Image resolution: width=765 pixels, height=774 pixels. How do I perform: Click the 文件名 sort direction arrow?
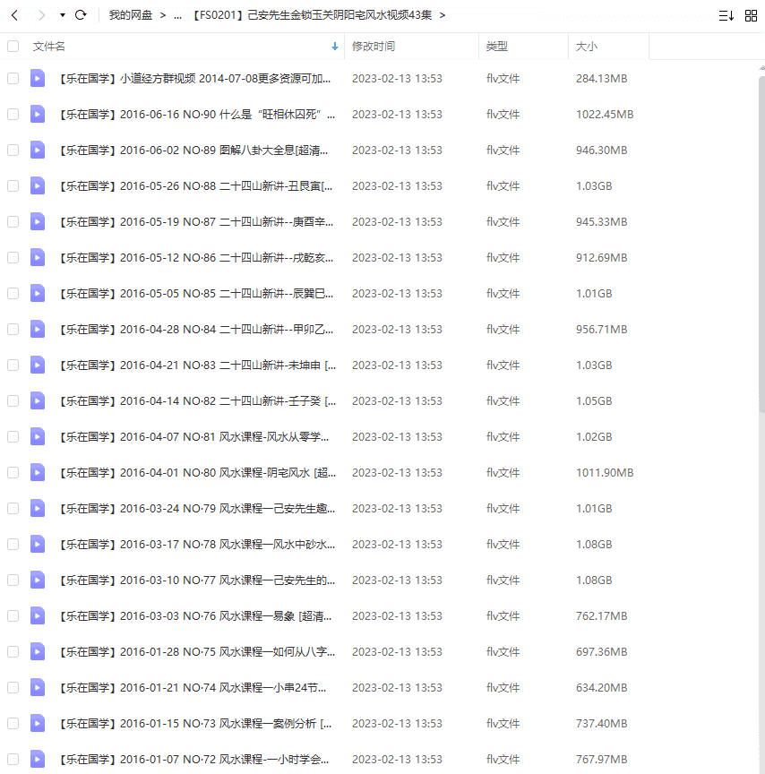(334, 46)
